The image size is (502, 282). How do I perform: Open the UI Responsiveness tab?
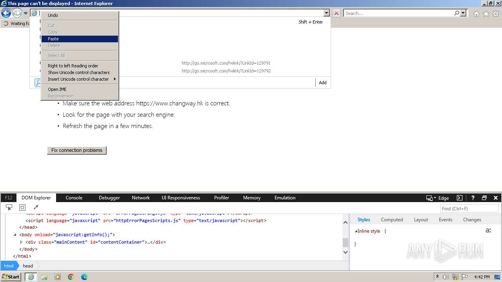click(181, 198)
